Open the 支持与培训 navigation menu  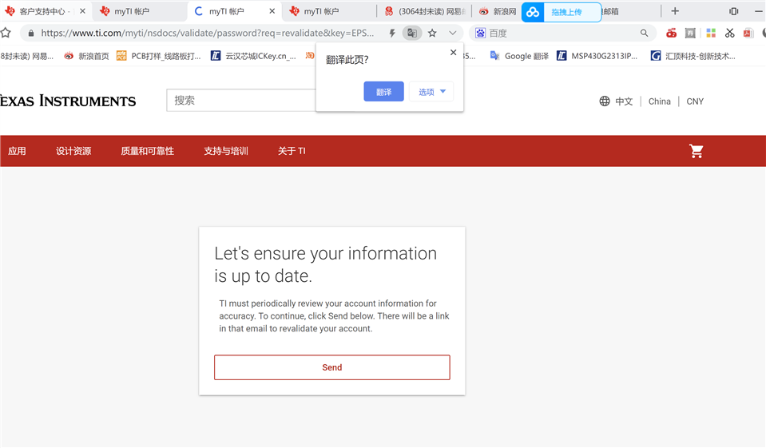point(226,151)
